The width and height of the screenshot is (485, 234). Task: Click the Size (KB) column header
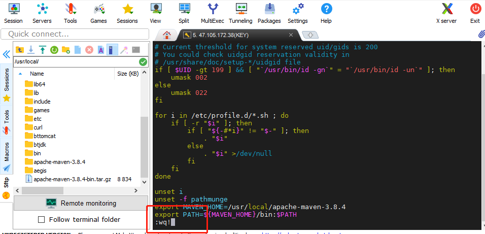[128, 74]
